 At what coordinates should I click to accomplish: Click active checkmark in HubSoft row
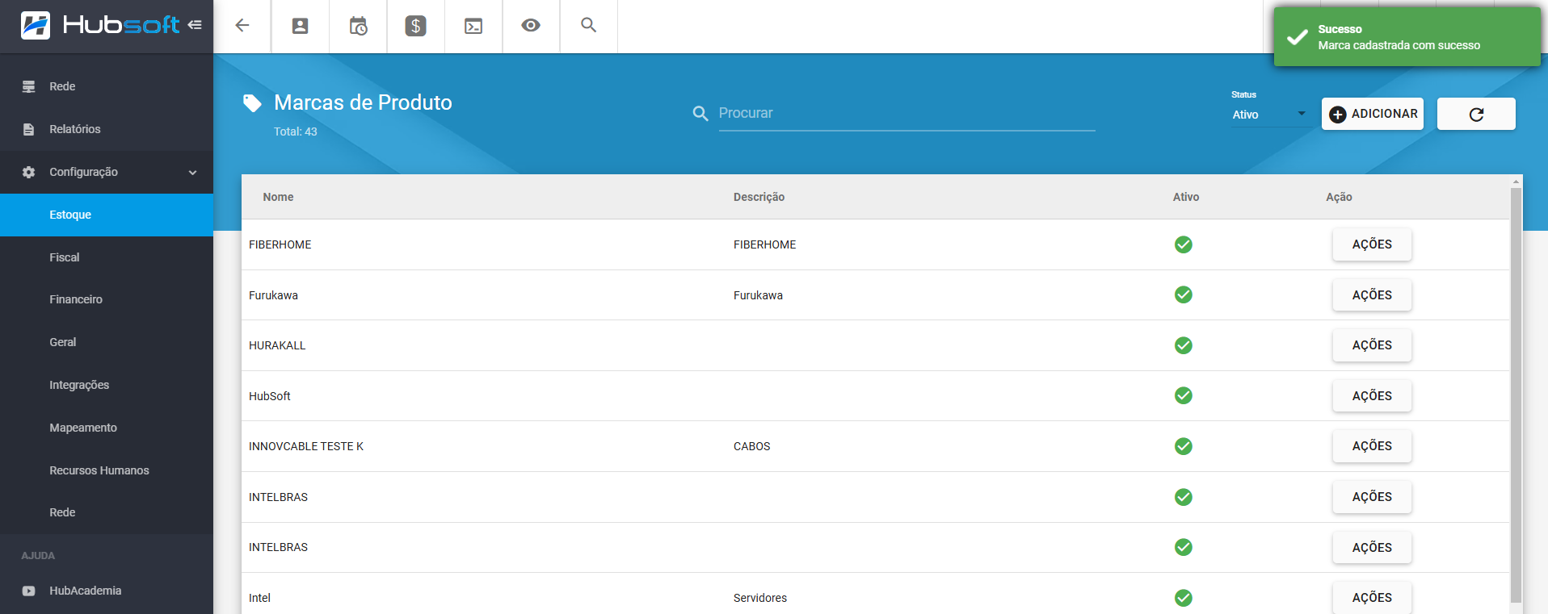click(1184, 395)
